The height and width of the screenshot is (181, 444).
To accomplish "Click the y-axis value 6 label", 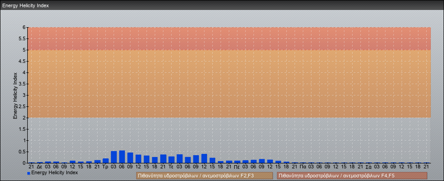I will click(24, 27).
